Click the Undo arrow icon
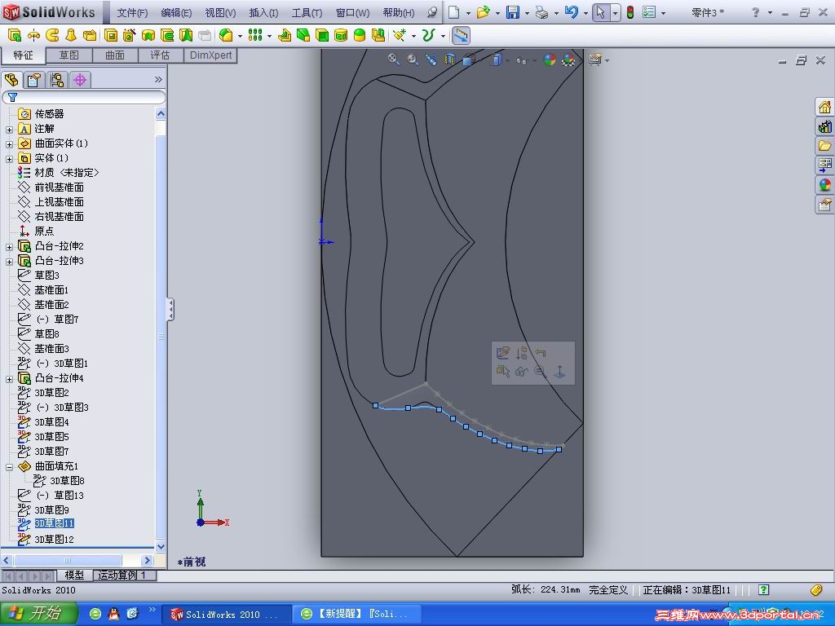 coord(571,12)
